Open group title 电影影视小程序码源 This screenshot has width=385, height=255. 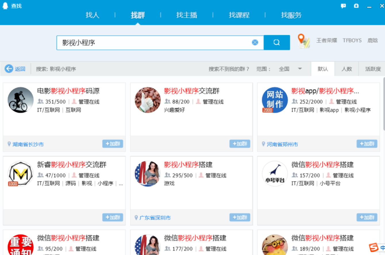coord(68,91)
